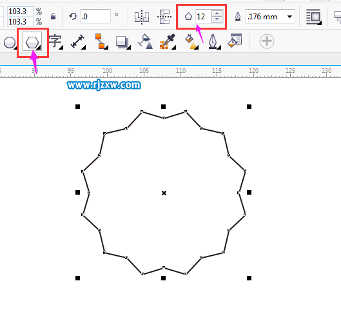Click the polygon sides number field

203,17
